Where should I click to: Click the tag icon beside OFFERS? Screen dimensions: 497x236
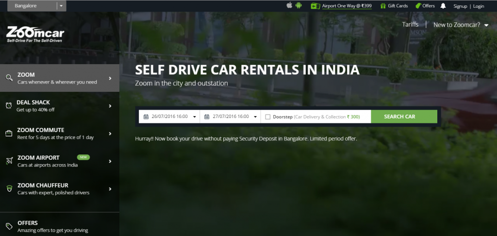[x=9, y=226]
